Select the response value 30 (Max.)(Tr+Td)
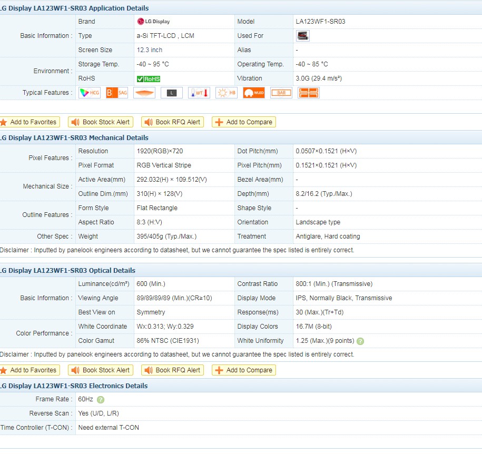The width and height of the screenshot is (482, 454). (x=320, y=312)
